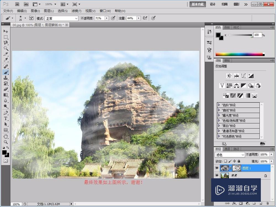Screen dimensions: 276x207
Task: Toggle visibility of the 背景 layer
Action: tap(217, 175)
